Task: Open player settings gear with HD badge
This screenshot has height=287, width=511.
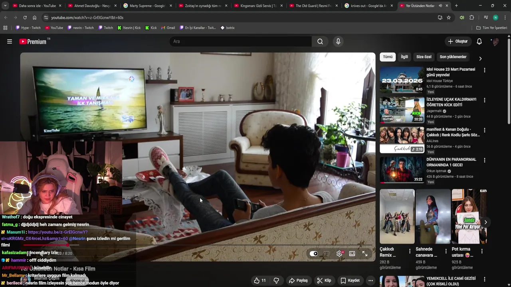Action: [339, 254]
